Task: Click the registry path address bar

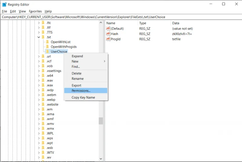Action: [121, 17]
